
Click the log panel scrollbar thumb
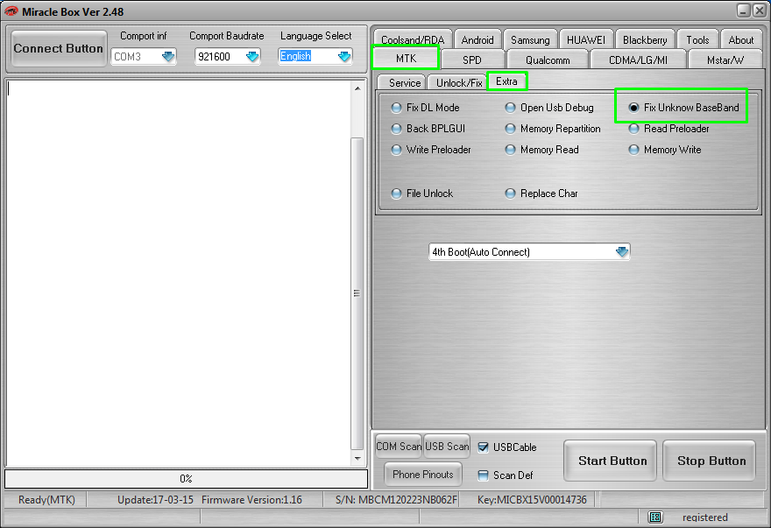tap(357, 293)
